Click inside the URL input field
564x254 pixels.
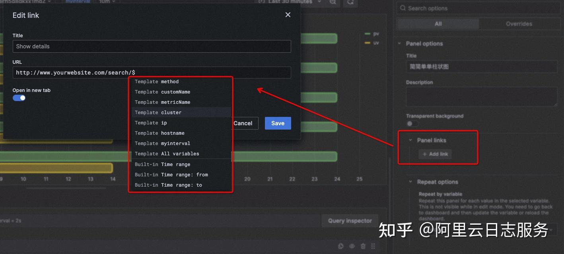click(151, 73)
